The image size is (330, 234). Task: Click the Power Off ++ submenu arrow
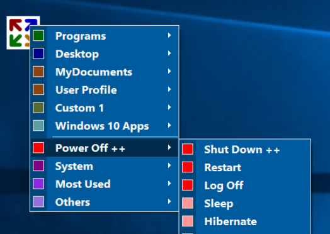click(169, 148)
